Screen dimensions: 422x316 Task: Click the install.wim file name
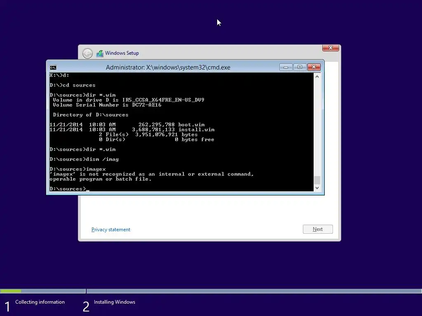(x=197, y=130)
